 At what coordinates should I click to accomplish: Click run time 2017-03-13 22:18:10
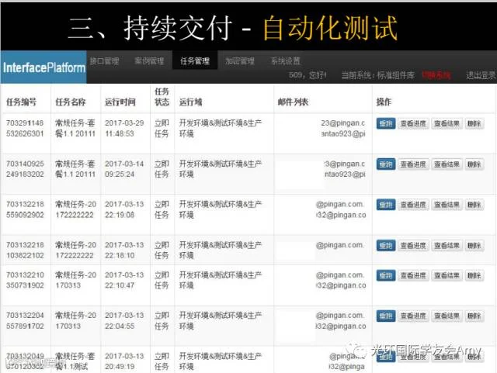pyautogui.click(x=124, y=250)
